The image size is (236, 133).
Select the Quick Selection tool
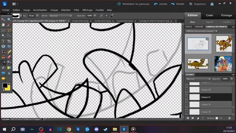pyautogui.click(x=9, y=35)
